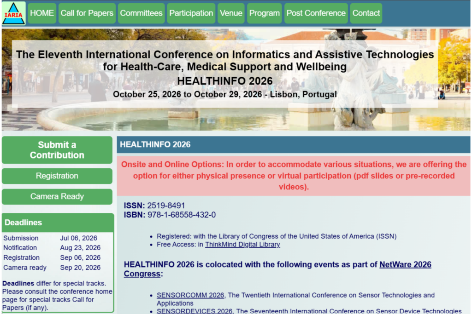Select the Committees menu item
Screen dimensions: 472x314
141,13
